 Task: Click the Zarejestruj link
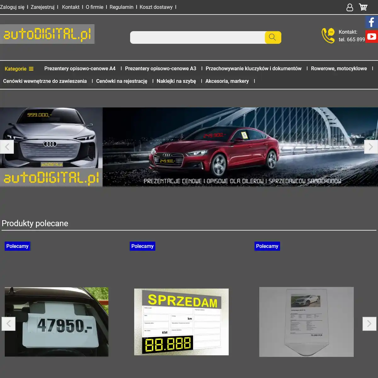[x=42, y=7]
